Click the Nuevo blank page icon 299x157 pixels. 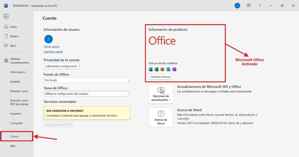[x=6, y=36]
